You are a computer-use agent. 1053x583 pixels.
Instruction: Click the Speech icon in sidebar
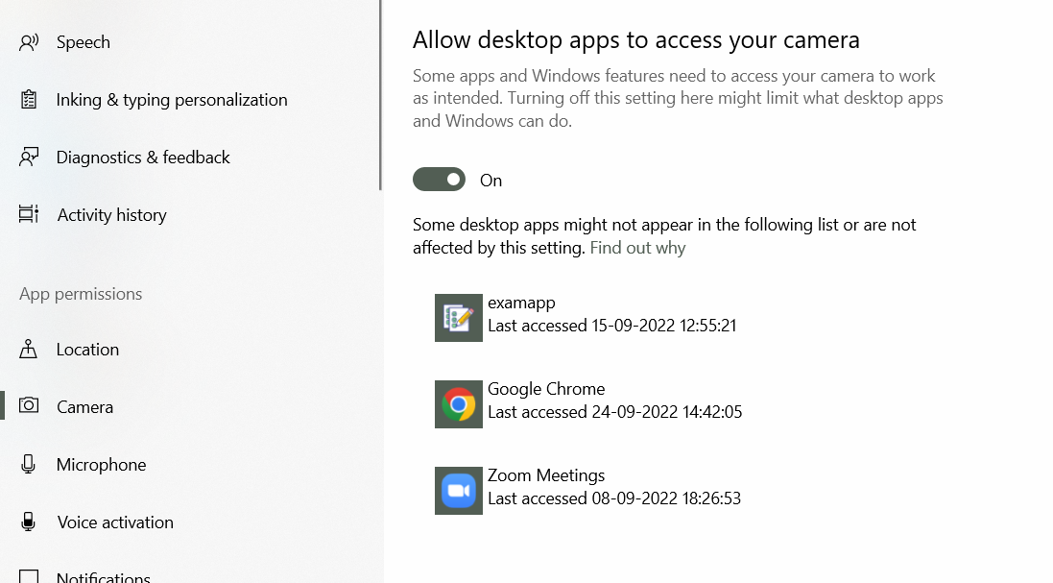point(29,42)
